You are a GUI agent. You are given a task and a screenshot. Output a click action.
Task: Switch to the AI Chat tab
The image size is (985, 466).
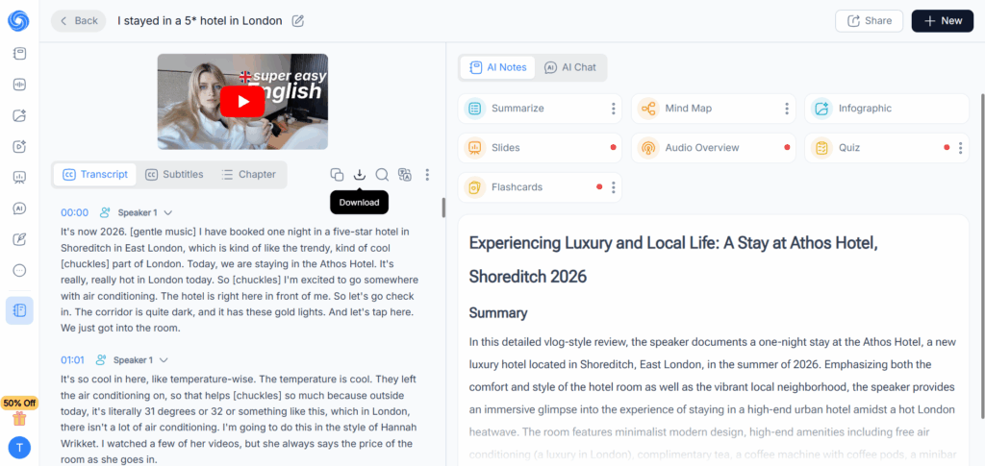pyautogui.click(x=570, y=67)
